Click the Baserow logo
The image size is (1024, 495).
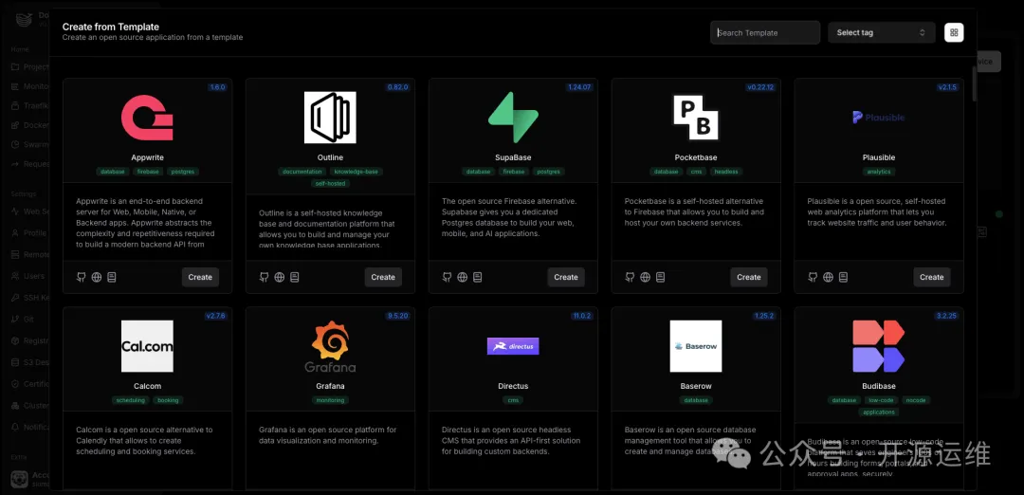click(x=696, y=346)
